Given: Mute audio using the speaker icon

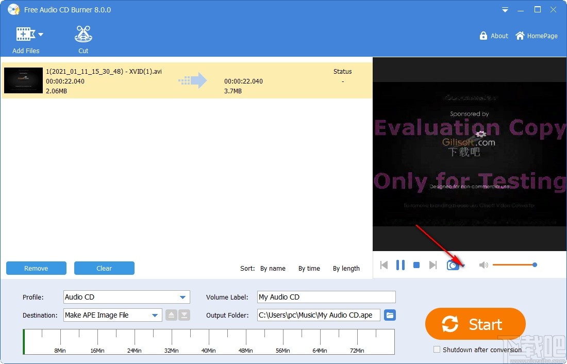Looking at the screenshot, I should click(483, 264).
